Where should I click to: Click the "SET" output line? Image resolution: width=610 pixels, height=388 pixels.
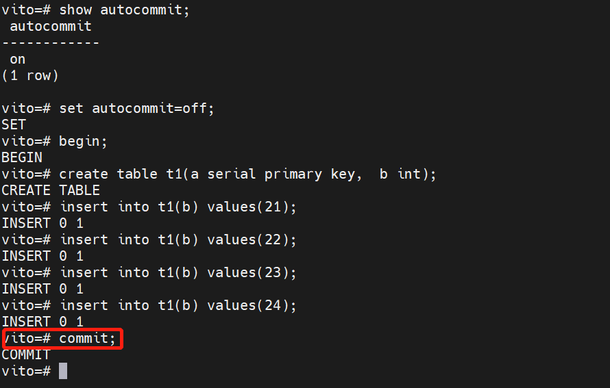(x=14, y=125)
